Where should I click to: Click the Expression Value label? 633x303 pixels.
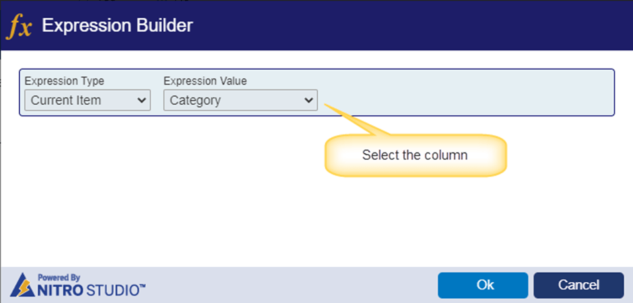(x=205, y=81)
